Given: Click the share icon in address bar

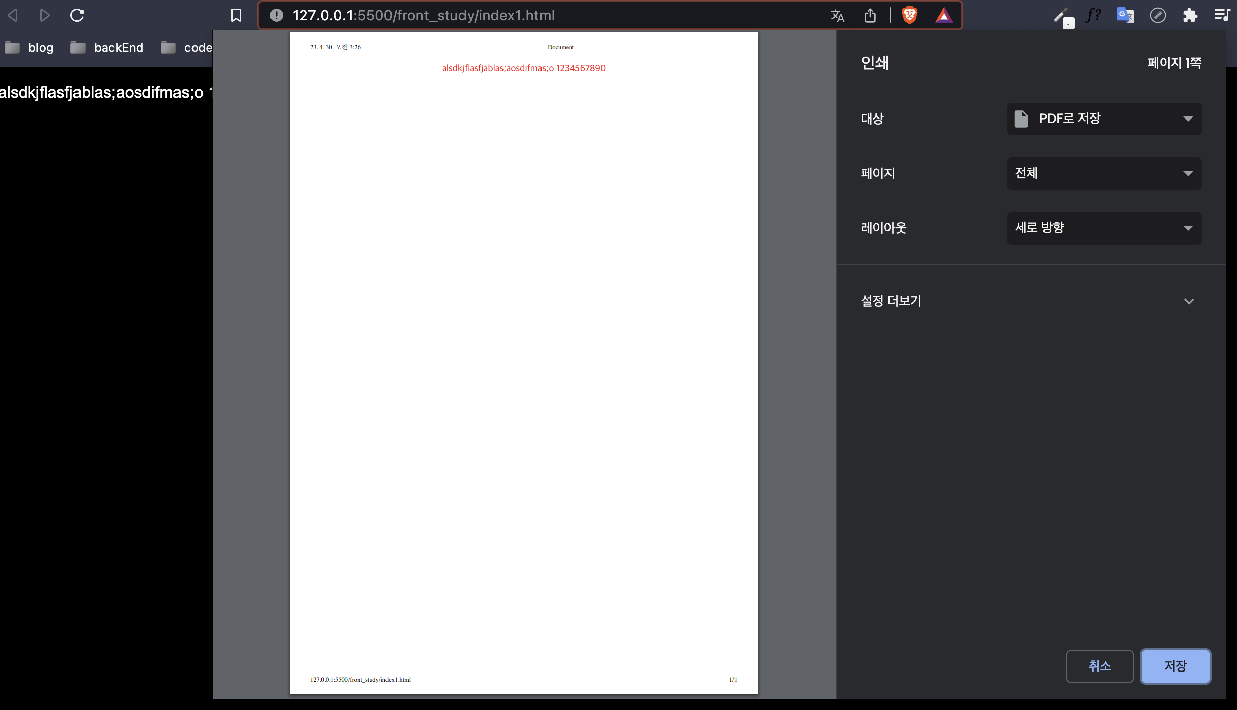Looking at the screenshot, I should click(870, 16).
